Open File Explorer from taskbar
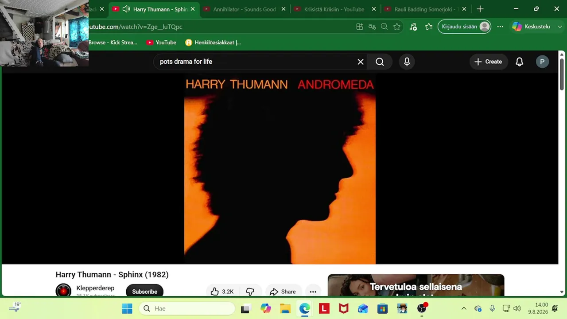 (x=285, y=308)
